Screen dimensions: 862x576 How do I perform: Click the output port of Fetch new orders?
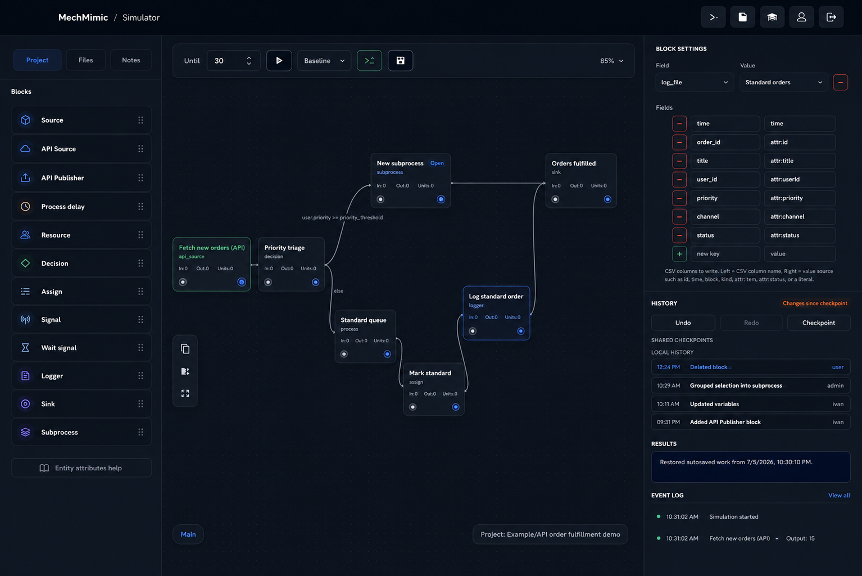[242, 282]
